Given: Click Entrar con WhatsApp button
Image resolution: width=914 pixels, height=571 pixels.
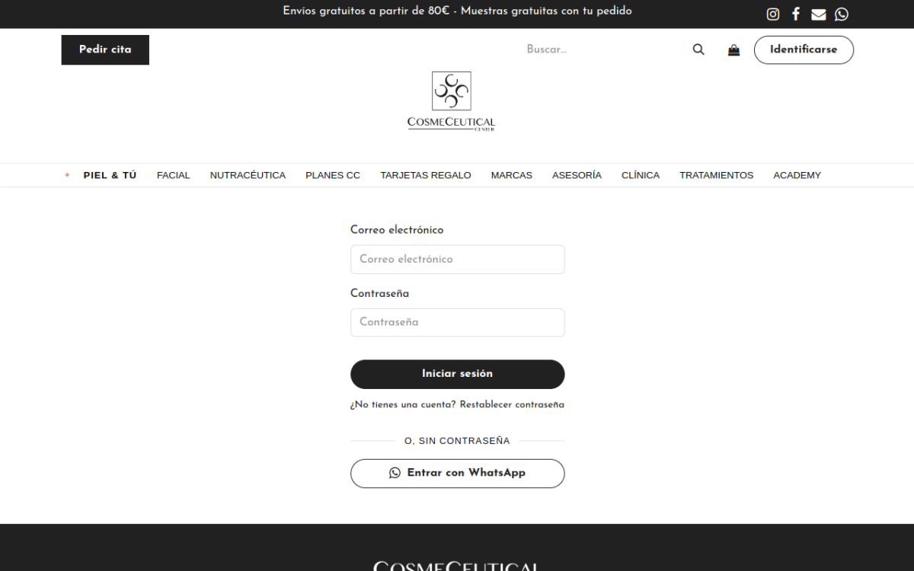Looking at the screenshot, I should [458, 473].
